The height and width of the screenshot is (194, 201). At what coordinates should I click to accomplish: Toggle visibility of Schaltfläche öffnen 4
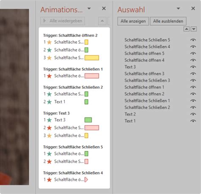coord(193,60)
